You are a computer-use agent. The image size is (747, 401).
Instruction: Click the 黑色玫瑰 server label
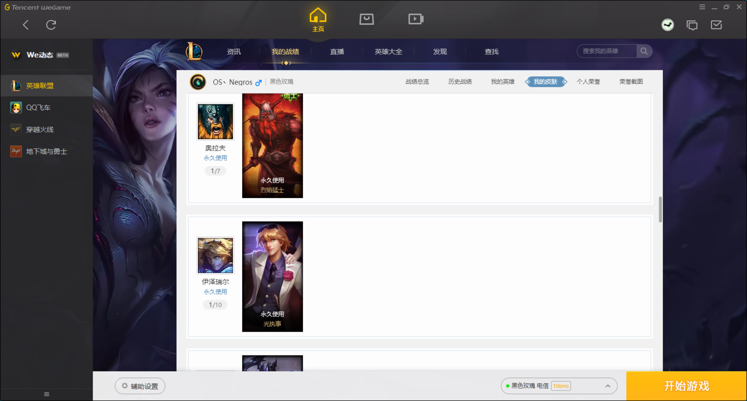pos(282,82)
